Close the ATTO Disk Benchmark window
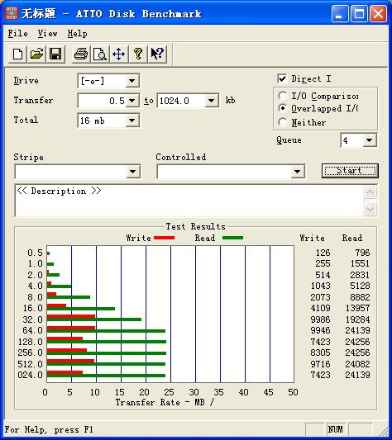The height and width of the screenshot is (440, 392). (x=378, y=13)
